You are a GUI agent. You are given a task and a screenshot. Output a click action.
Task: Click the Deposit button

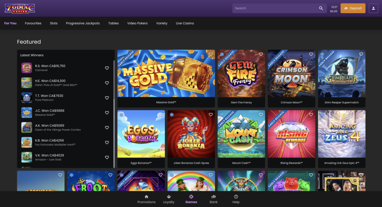[x=353, y=8]
